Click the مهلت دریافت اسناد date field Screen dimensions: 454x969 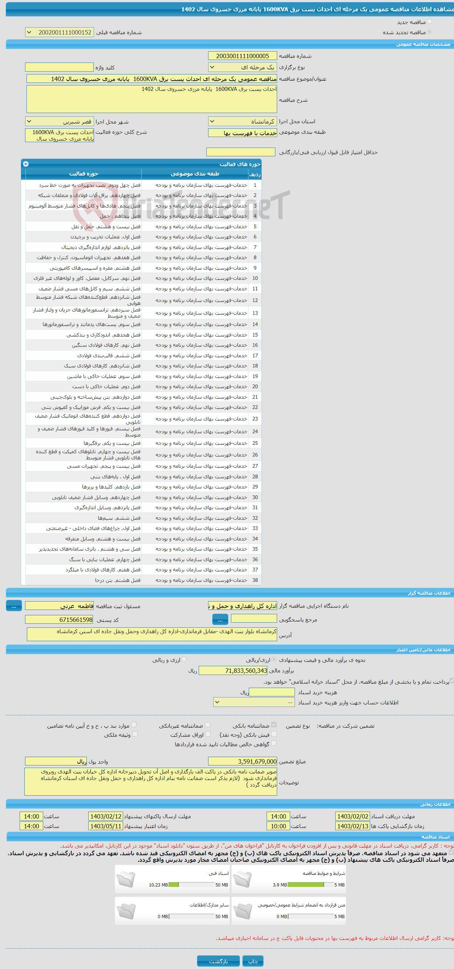click(353, 816)
